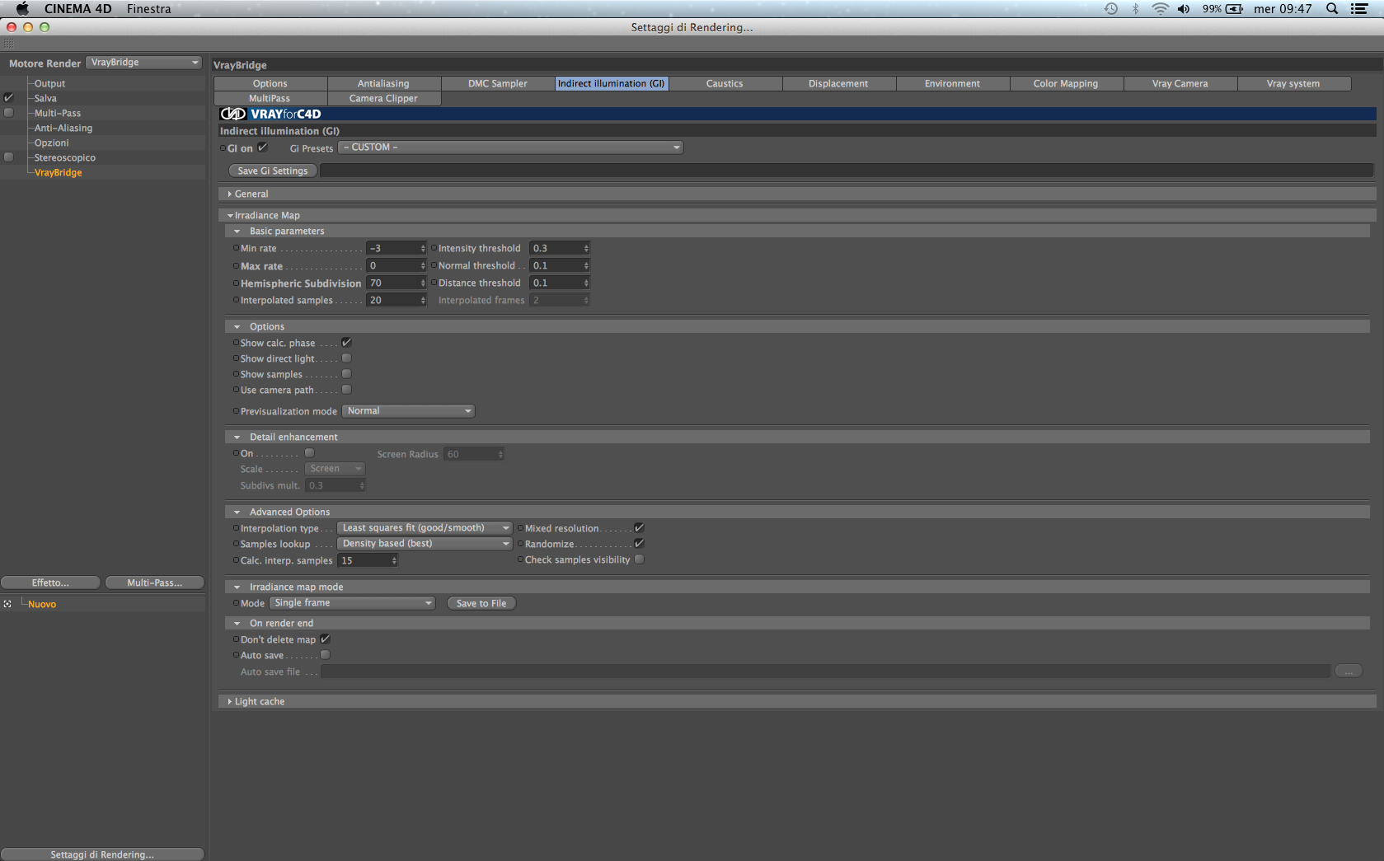Select Opzioni in render settings list

pos(51,143)
